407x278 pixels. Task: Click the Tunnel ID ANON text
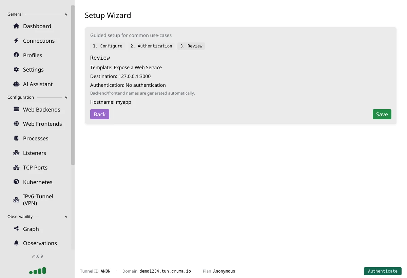(x=95, y=271)
